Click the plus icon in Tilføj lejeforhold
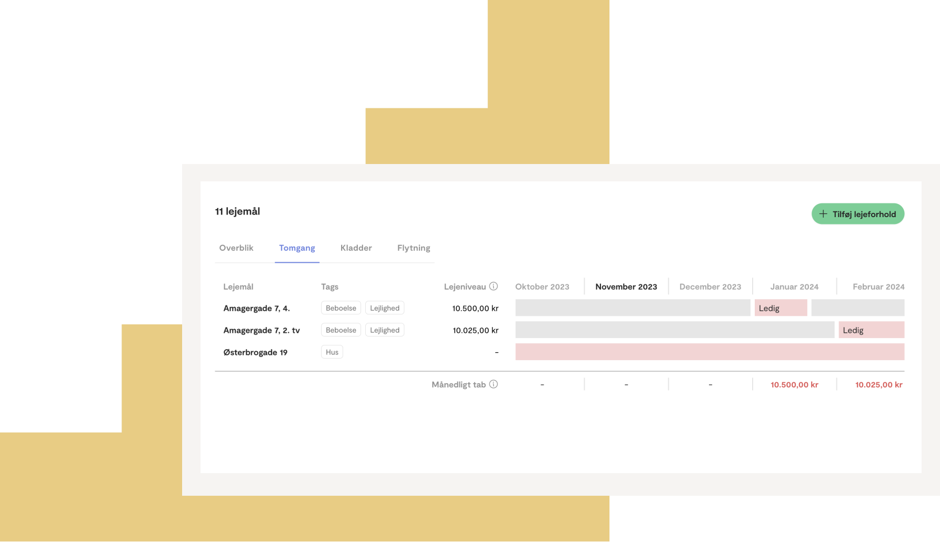Image resolution: width=940 pixels, height=542 pixels. [x=823, y=214]
